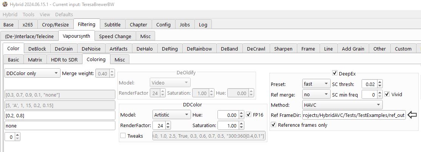Disable the DeepEx checkbox
Screen dimensions: 421x152
tap(334, 73)
